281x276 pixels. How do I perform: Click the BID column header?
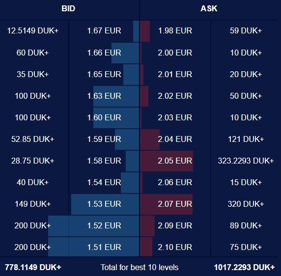pos(68,8)
